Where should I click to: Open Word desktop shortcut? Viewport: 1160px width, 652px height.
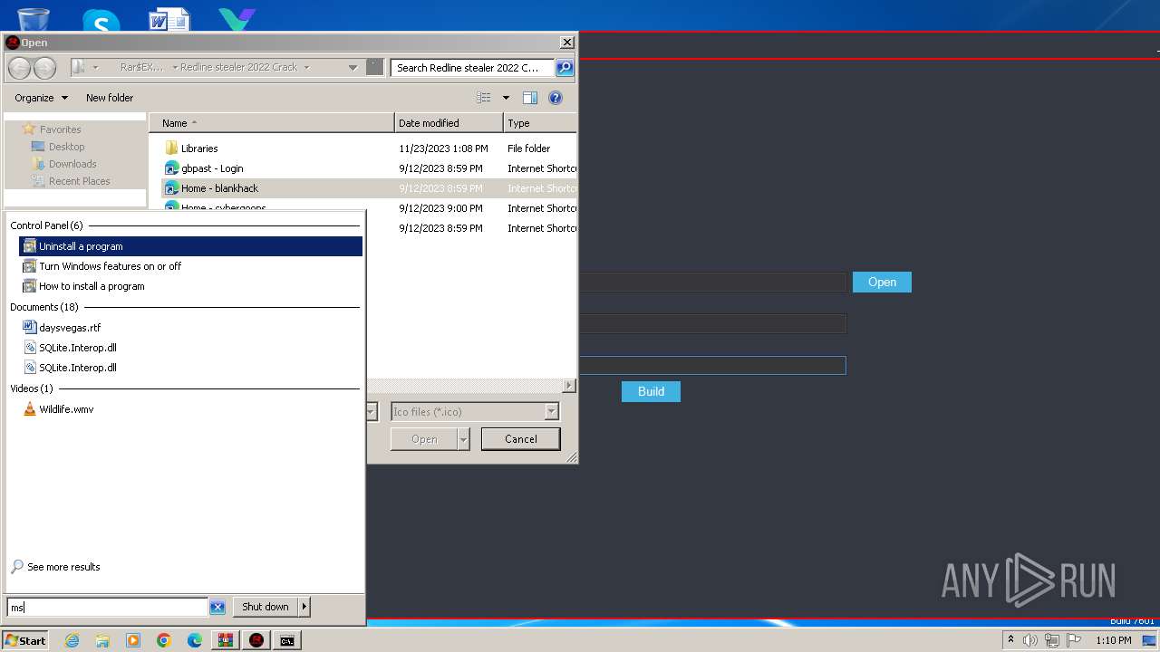169,20
